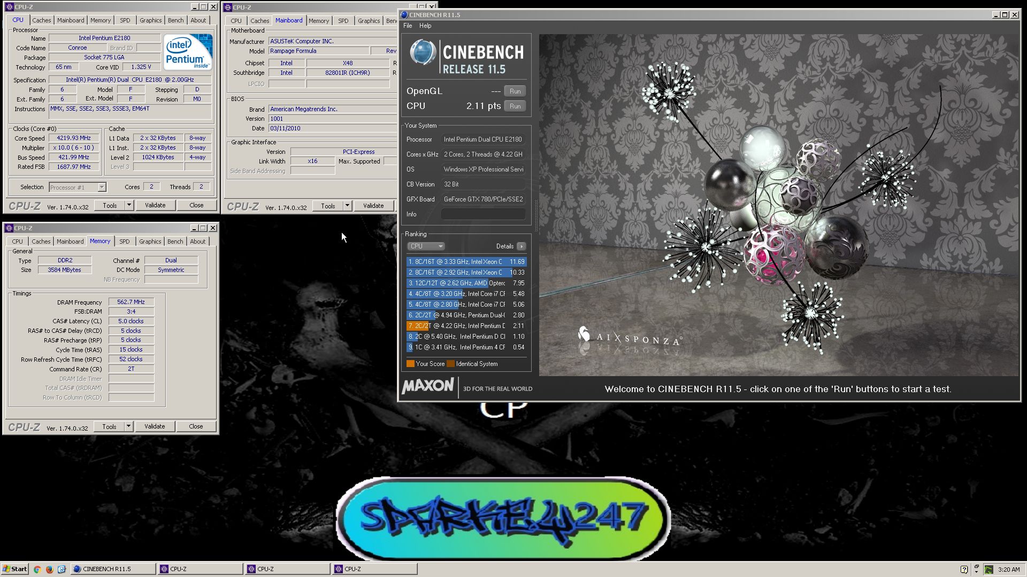Select ranking row 9 Pentium 4 0.54
1027x577 pixels.
click(466, 347)
